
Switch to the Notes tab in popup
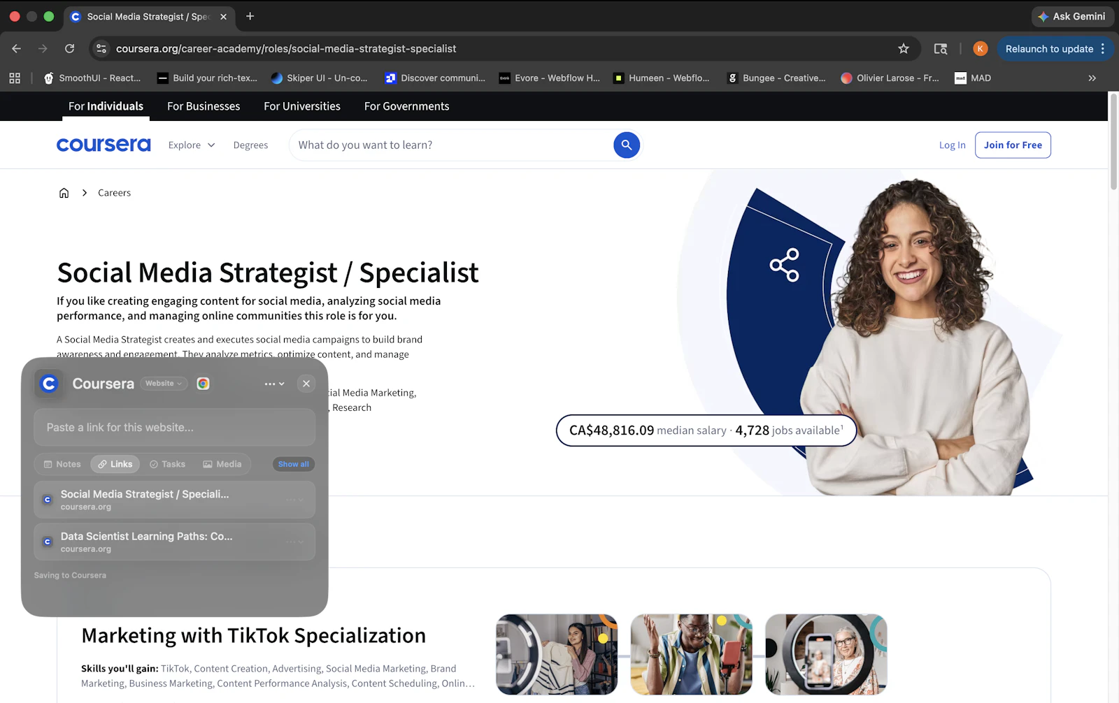[x=62, y=464]
